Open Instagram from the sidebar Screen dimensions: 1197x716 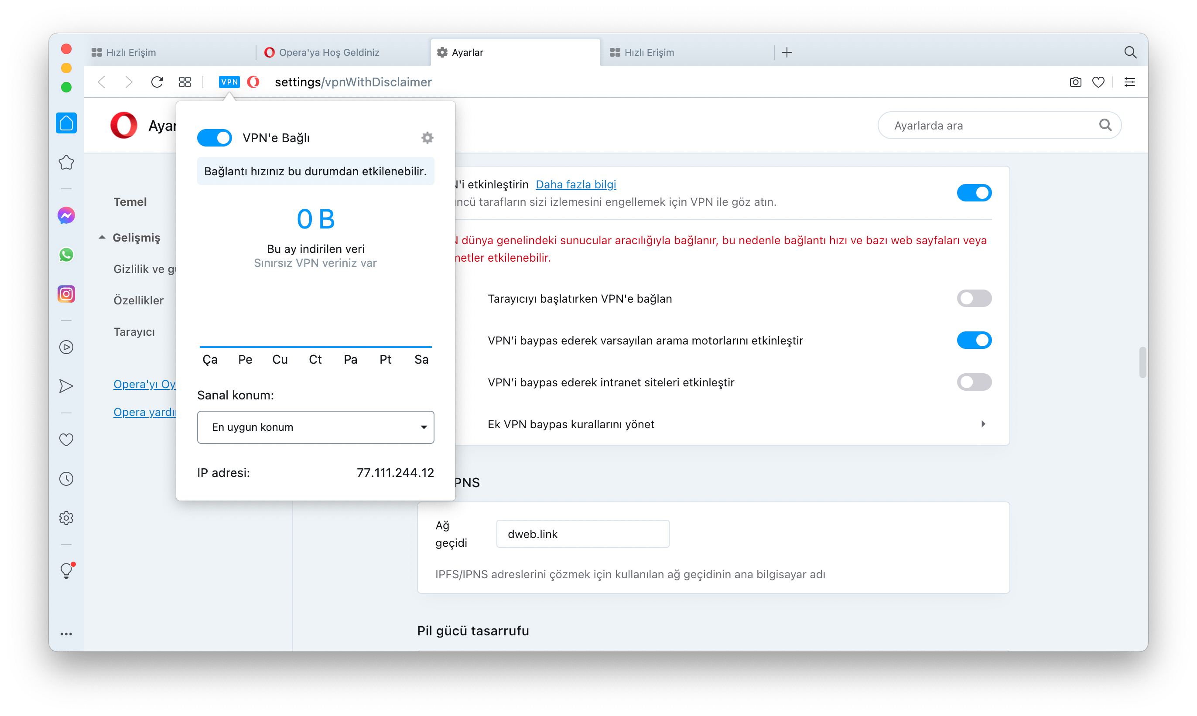(x=66, y=294)
